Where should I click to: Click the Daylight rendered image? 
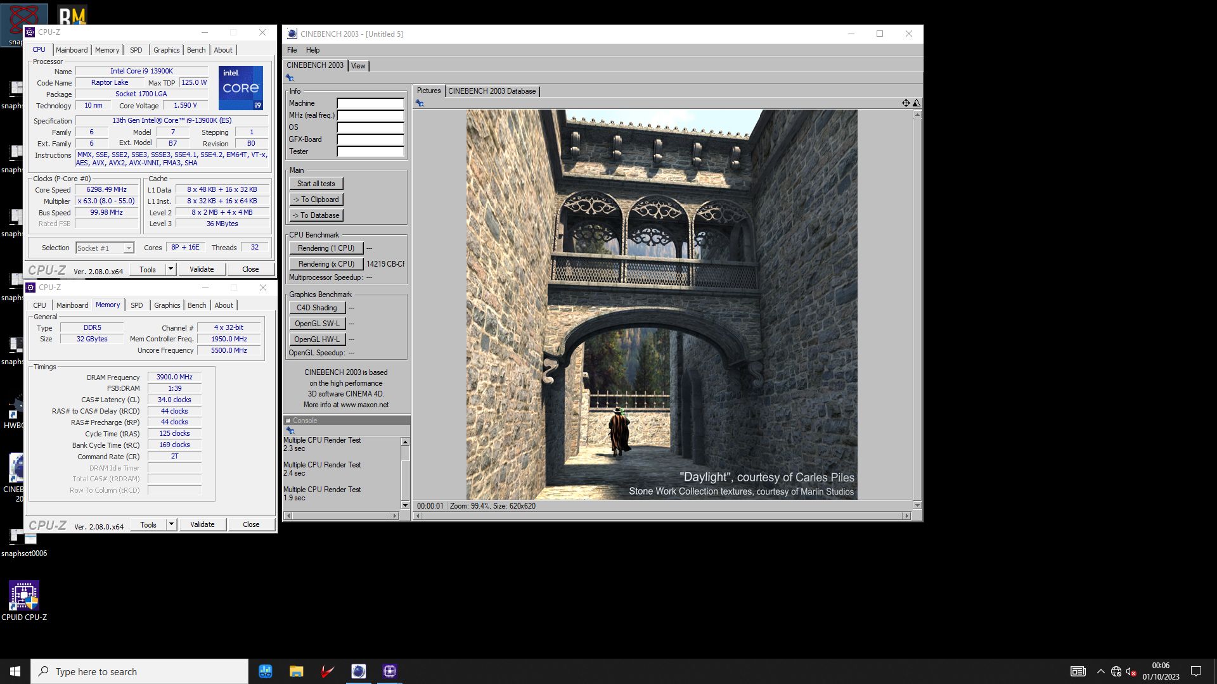click(x=662, y=305)
